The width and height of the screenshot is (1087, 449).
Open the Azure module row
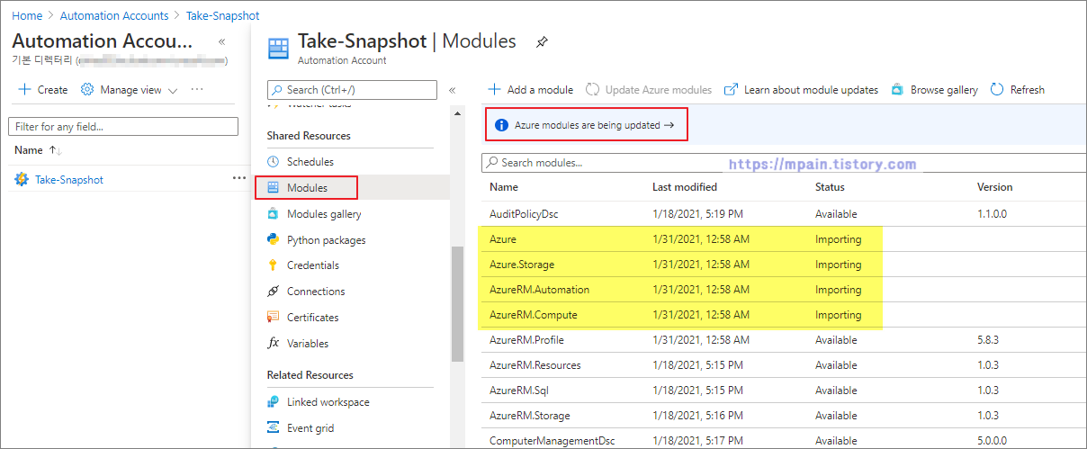tap(782, 239)
